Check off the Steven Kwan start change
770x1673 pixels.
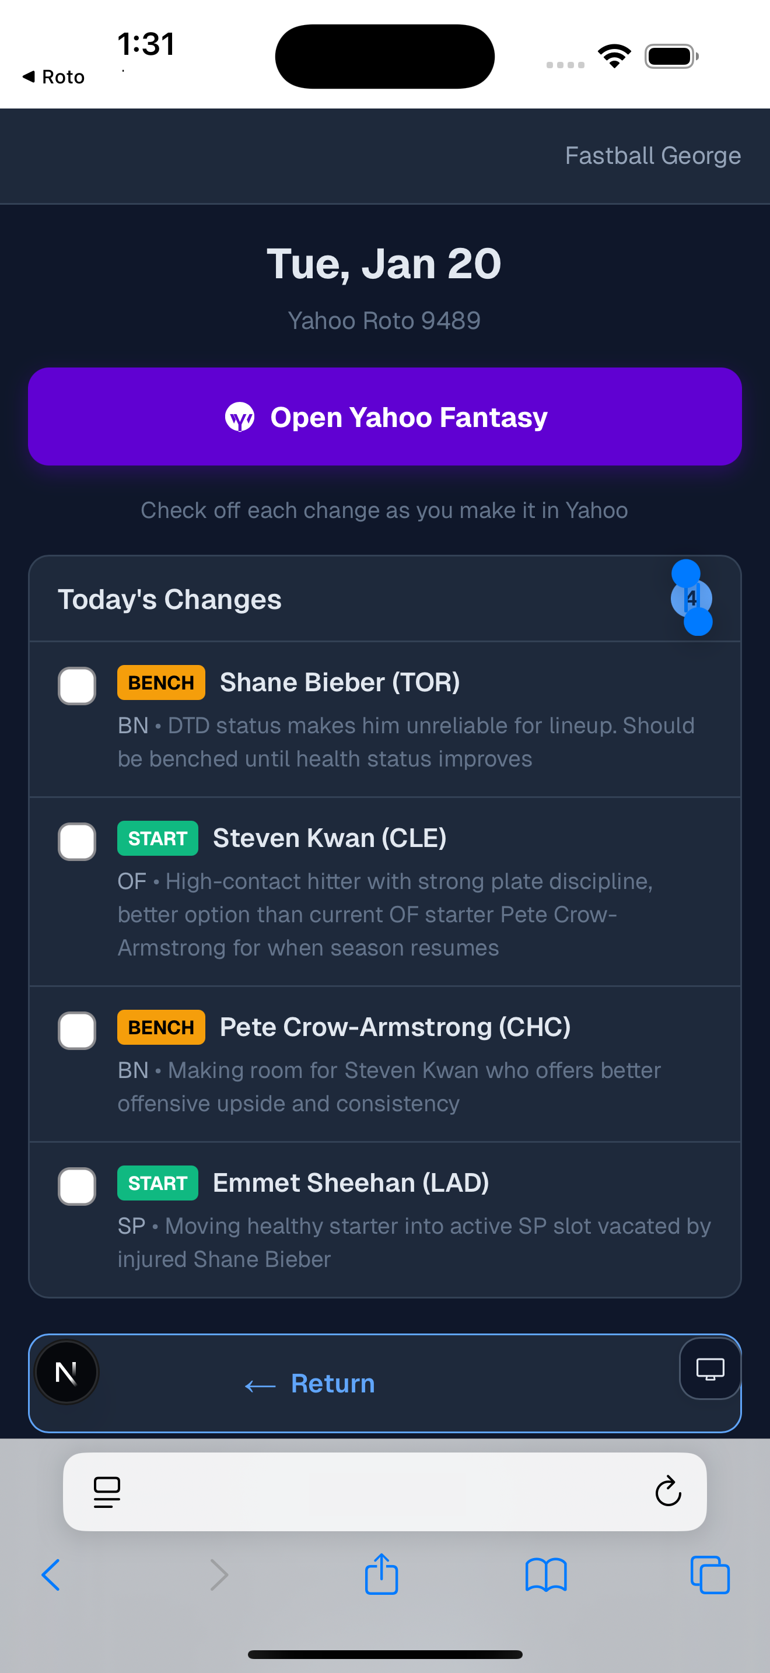[76, 842]
